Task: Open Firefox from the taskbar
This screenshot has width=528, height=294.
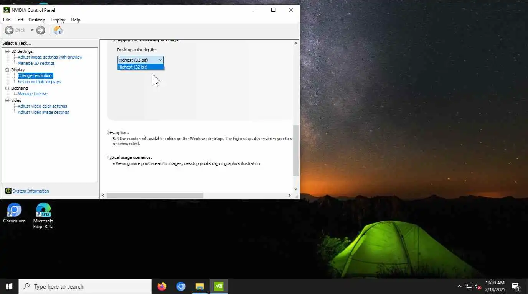Action: pyautogui.click(x=162, y=286)
